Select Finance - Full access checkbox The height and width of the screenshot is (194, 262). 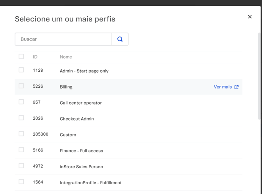pos(21,150)
